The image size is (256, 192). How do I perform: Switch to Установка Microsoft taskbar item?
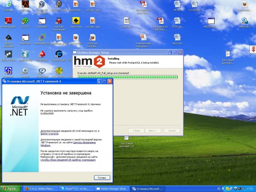pyautogui.click(x=148, y=189)
